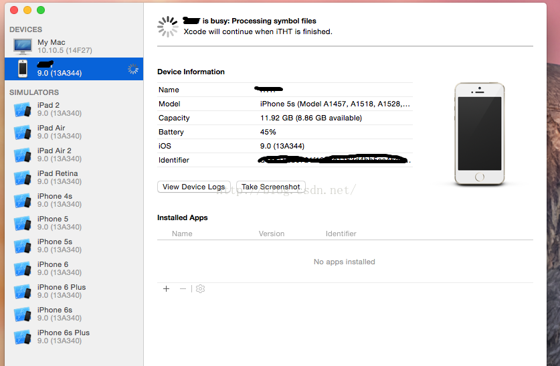560x366 pixels.
Task: Sort installed apps by Version column
Action: tap(272, 234)
